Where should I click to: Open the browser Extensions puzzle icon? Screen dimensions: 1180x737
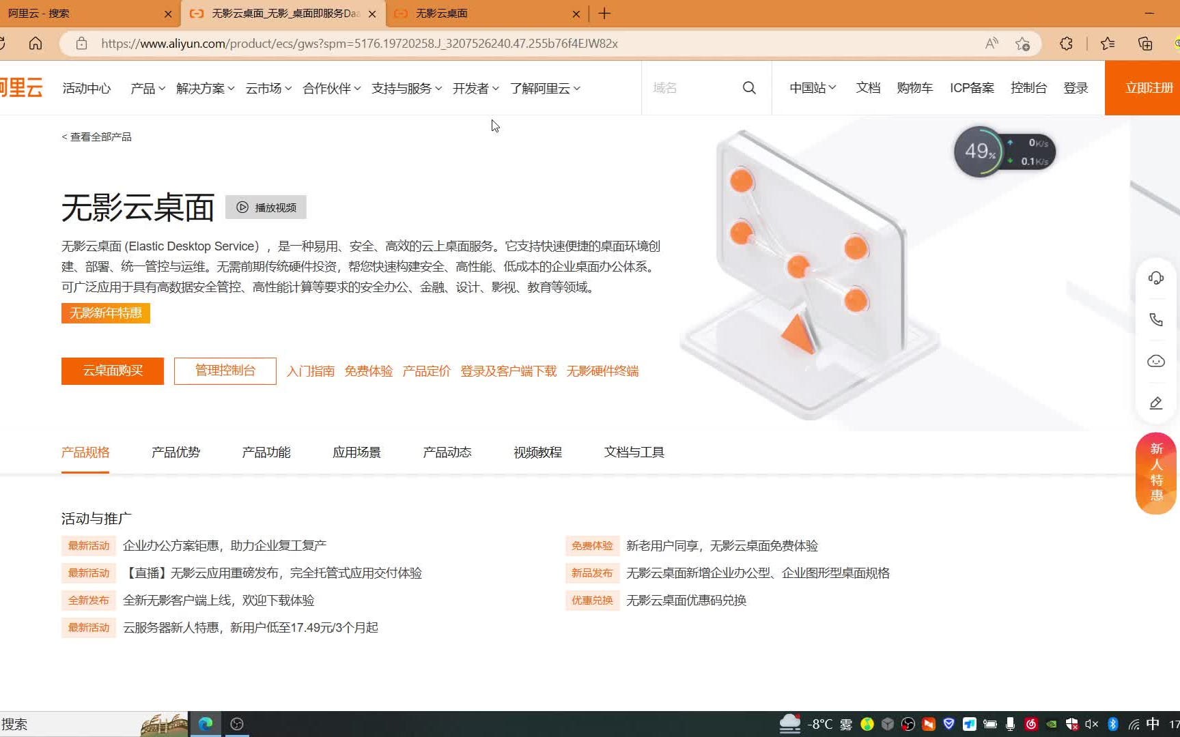coord(1066,44)
